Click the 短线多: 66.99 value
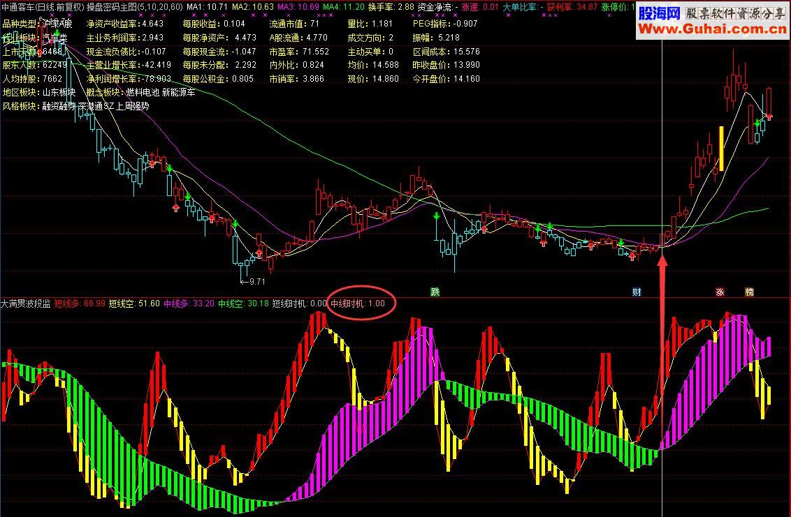 pyautogui.click(x=80, y=304)
